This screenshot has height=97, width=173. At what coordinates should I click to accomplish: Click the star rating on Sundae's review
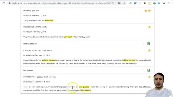pyautogui.click(x=149, y=77)
